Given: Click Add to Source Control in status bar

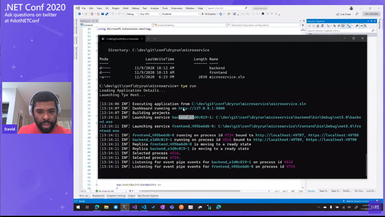Looking at the screenshot, I should tap(357, 201).
